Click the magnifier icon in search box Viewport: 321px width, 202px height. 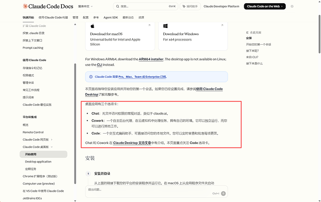(x=118, y=7)
